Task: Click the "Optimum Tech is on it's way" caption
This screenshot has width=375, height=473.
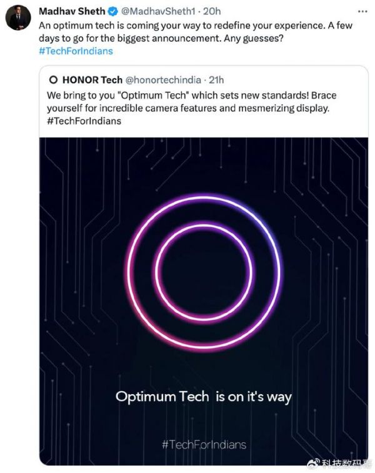Action: tap(204, 396)
